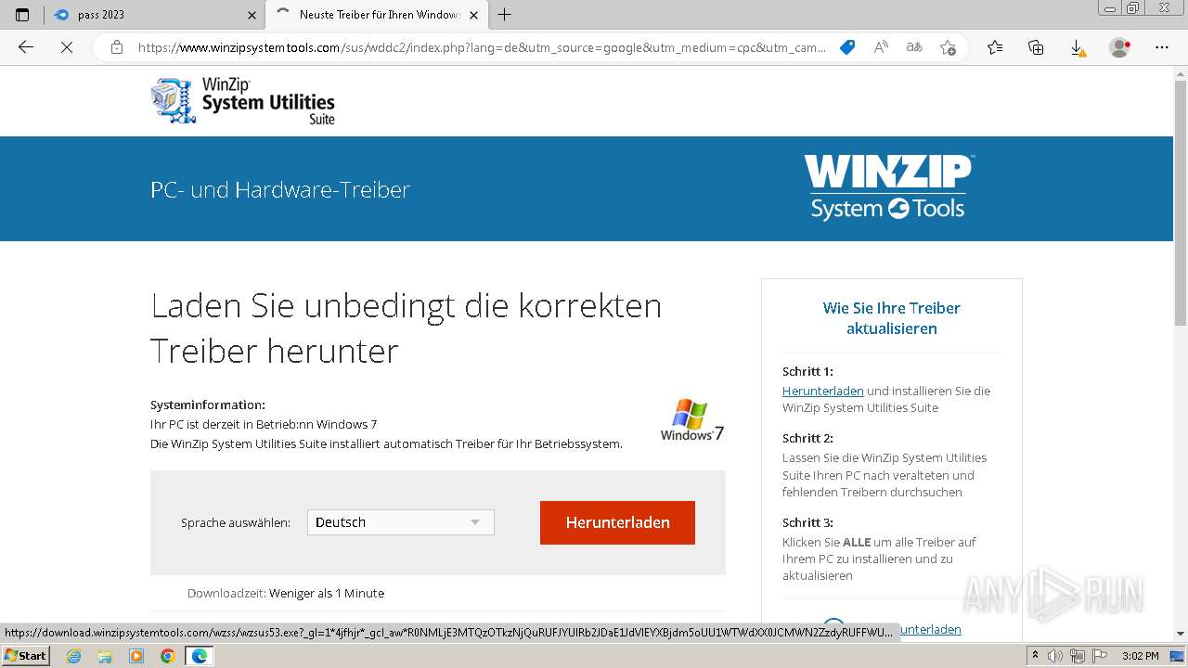Click the WinZip System Utilities Suite logo
The height and width of the screenshot is (668, 1188).
(242, 100)
